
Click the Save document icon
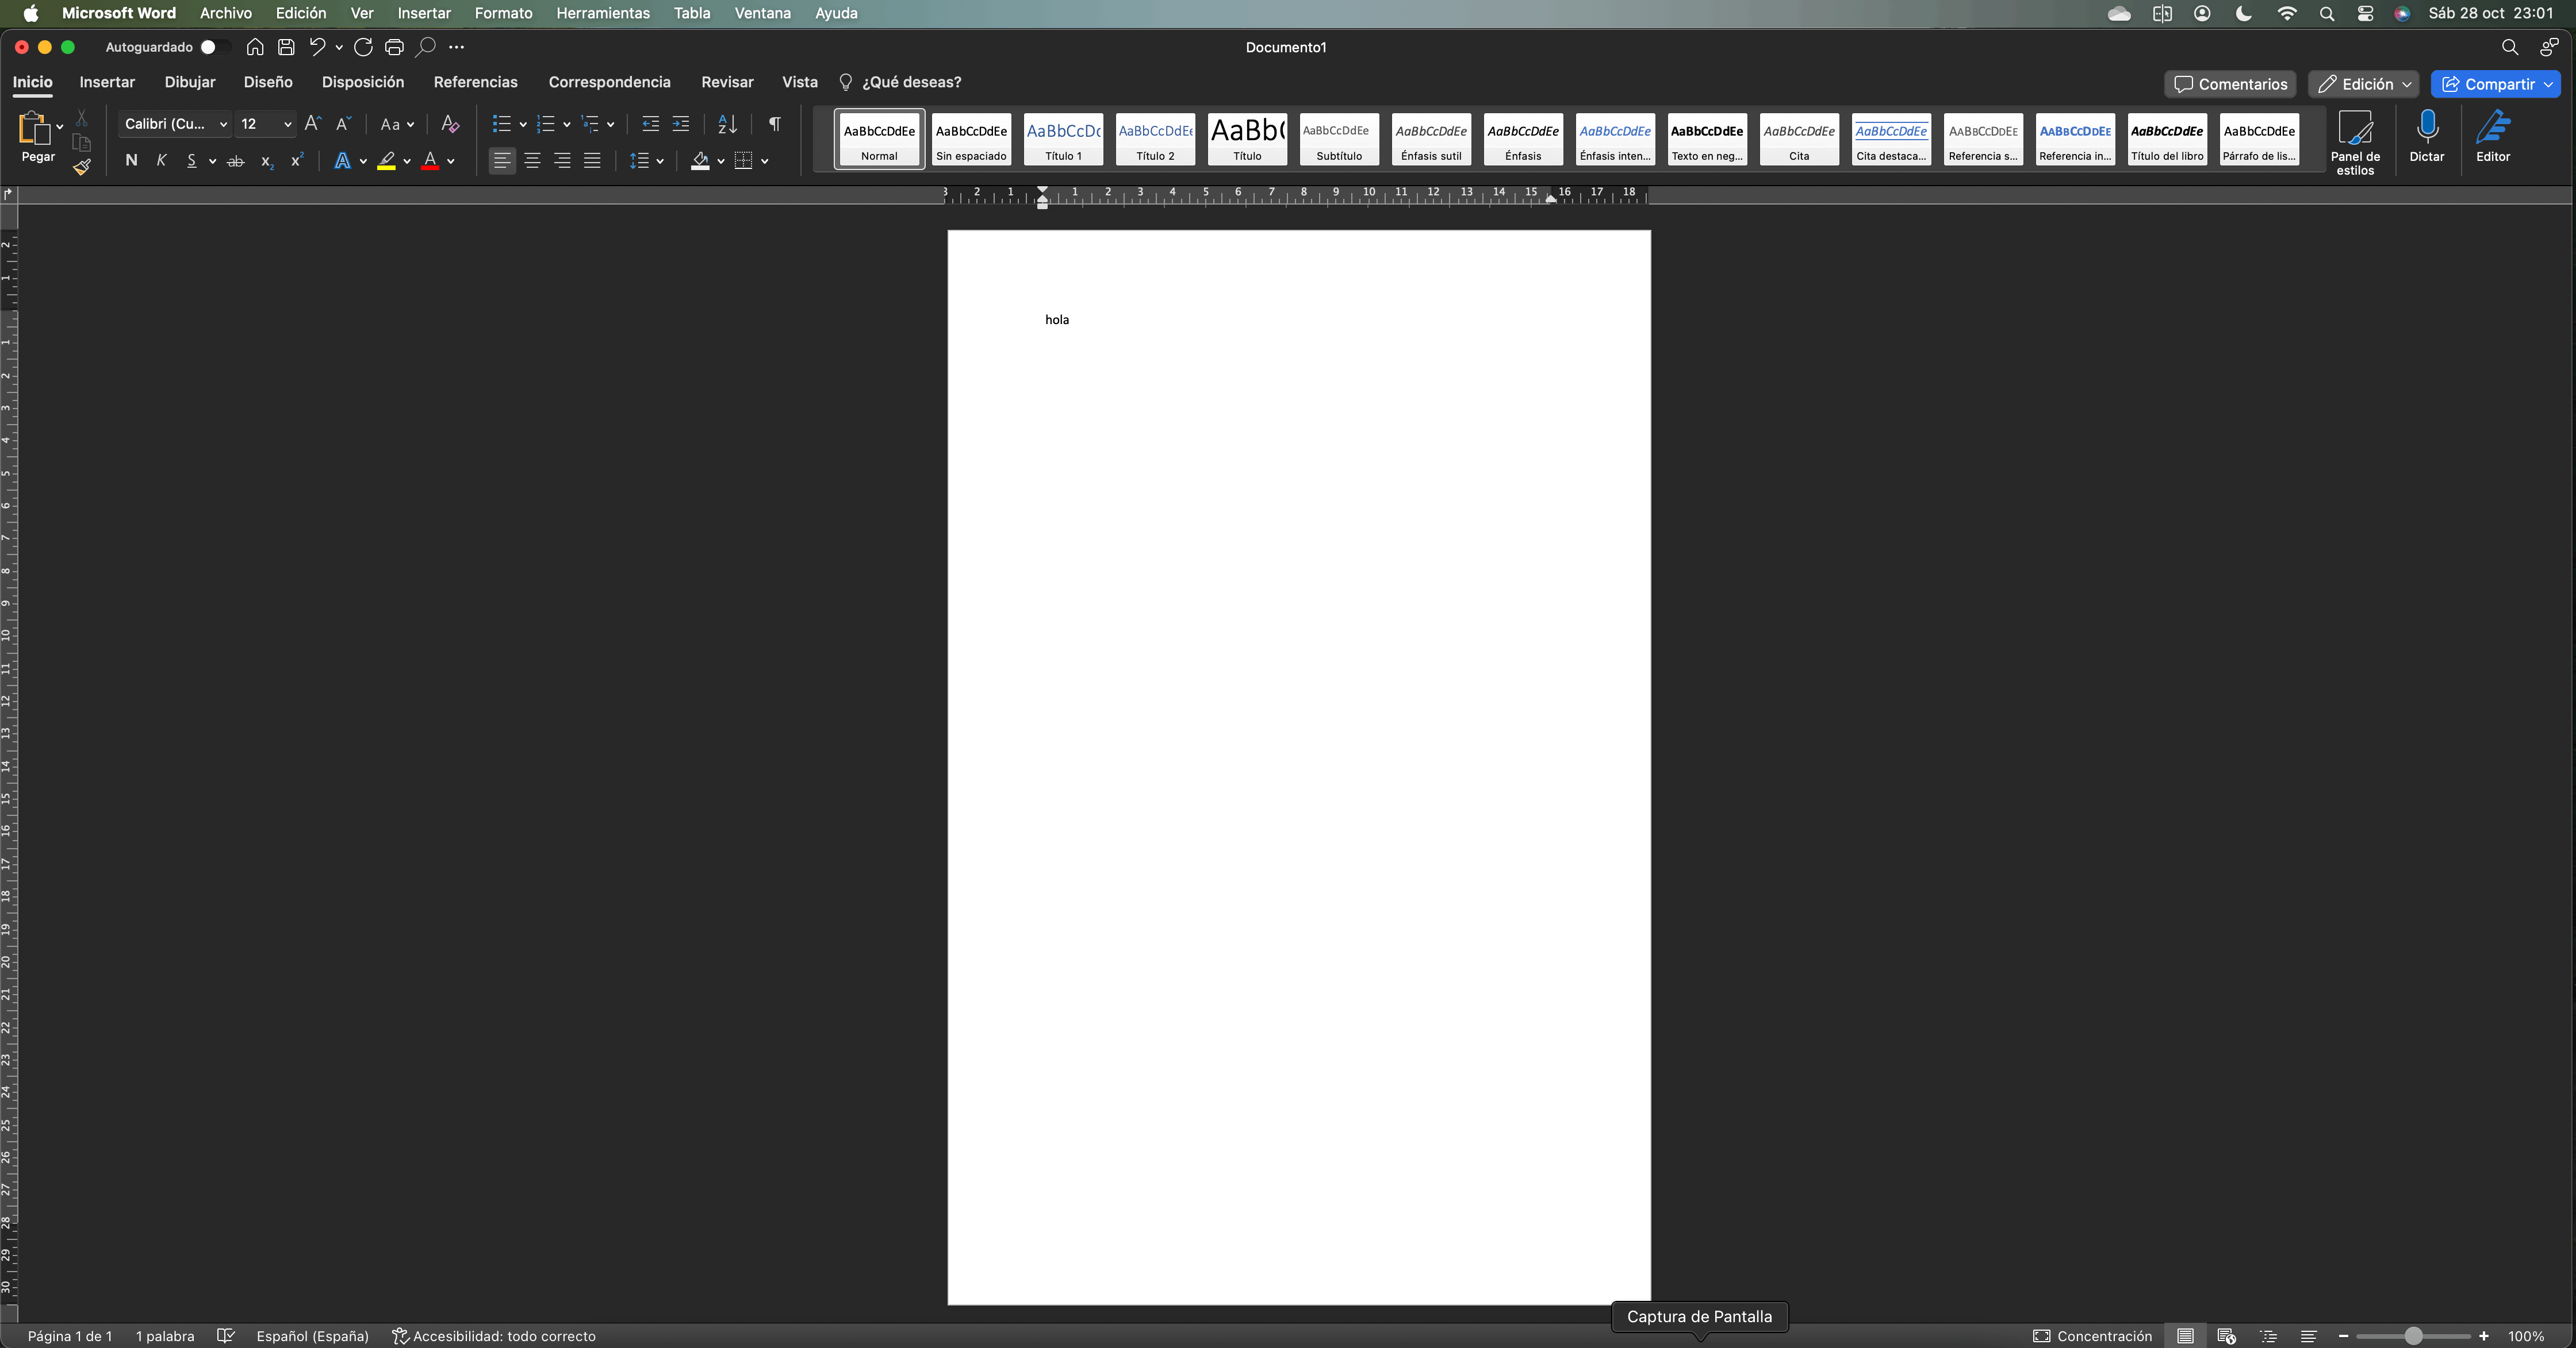point(286,47)
